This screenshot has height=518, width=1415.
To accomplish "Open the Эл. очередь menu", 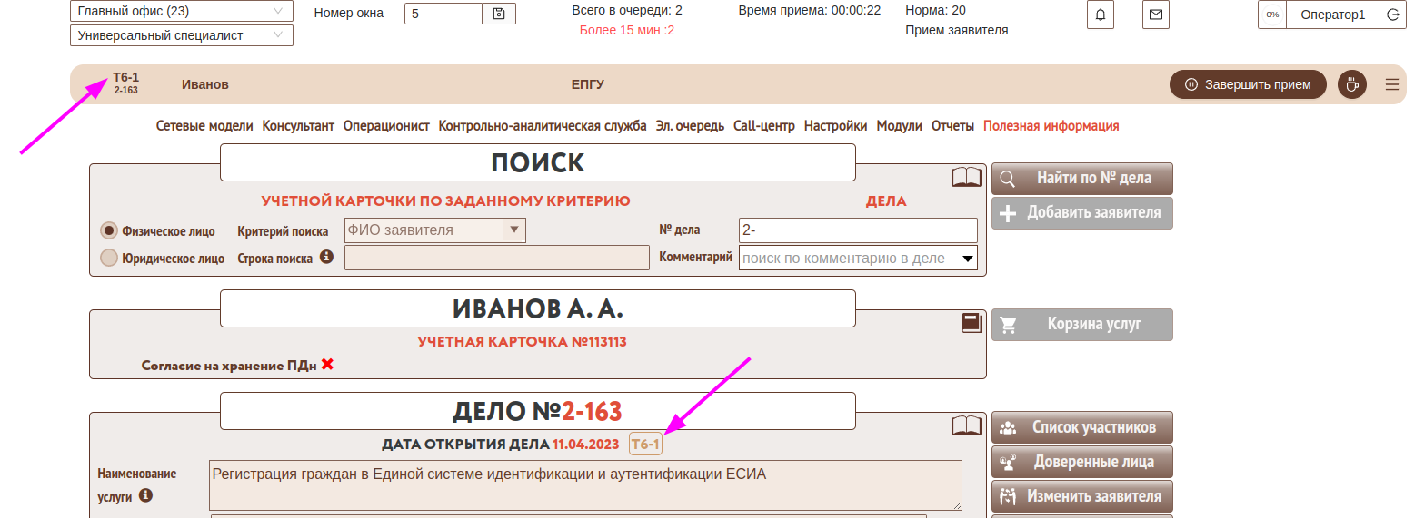I will (x=690, y=126).
